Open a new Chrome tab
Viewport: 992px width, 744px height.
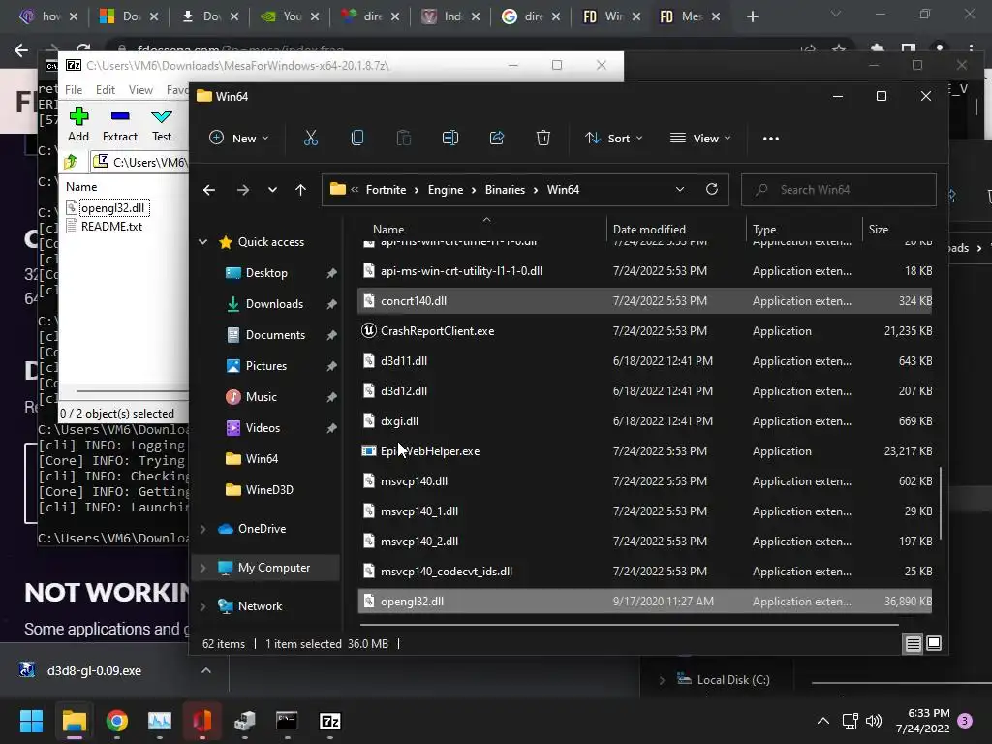pos(752,16)
